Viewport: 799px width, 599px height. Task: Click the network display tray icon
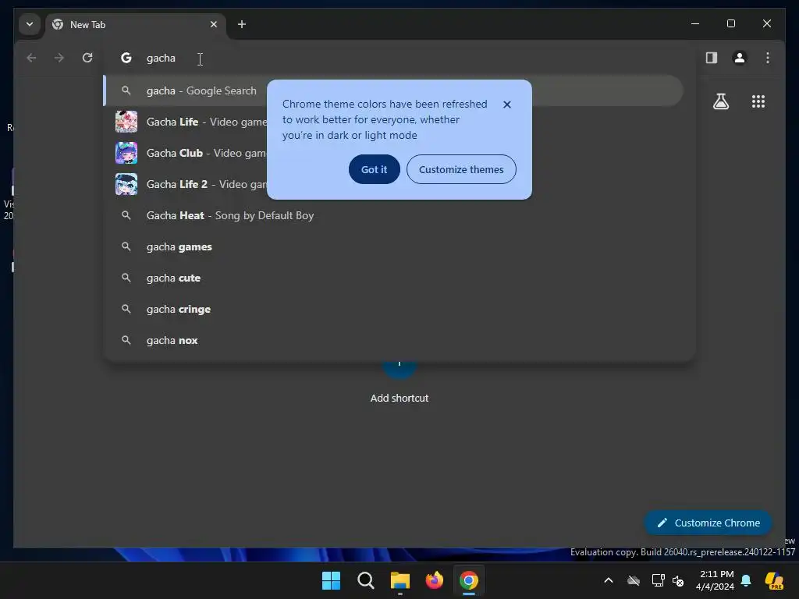coord(658,580)
